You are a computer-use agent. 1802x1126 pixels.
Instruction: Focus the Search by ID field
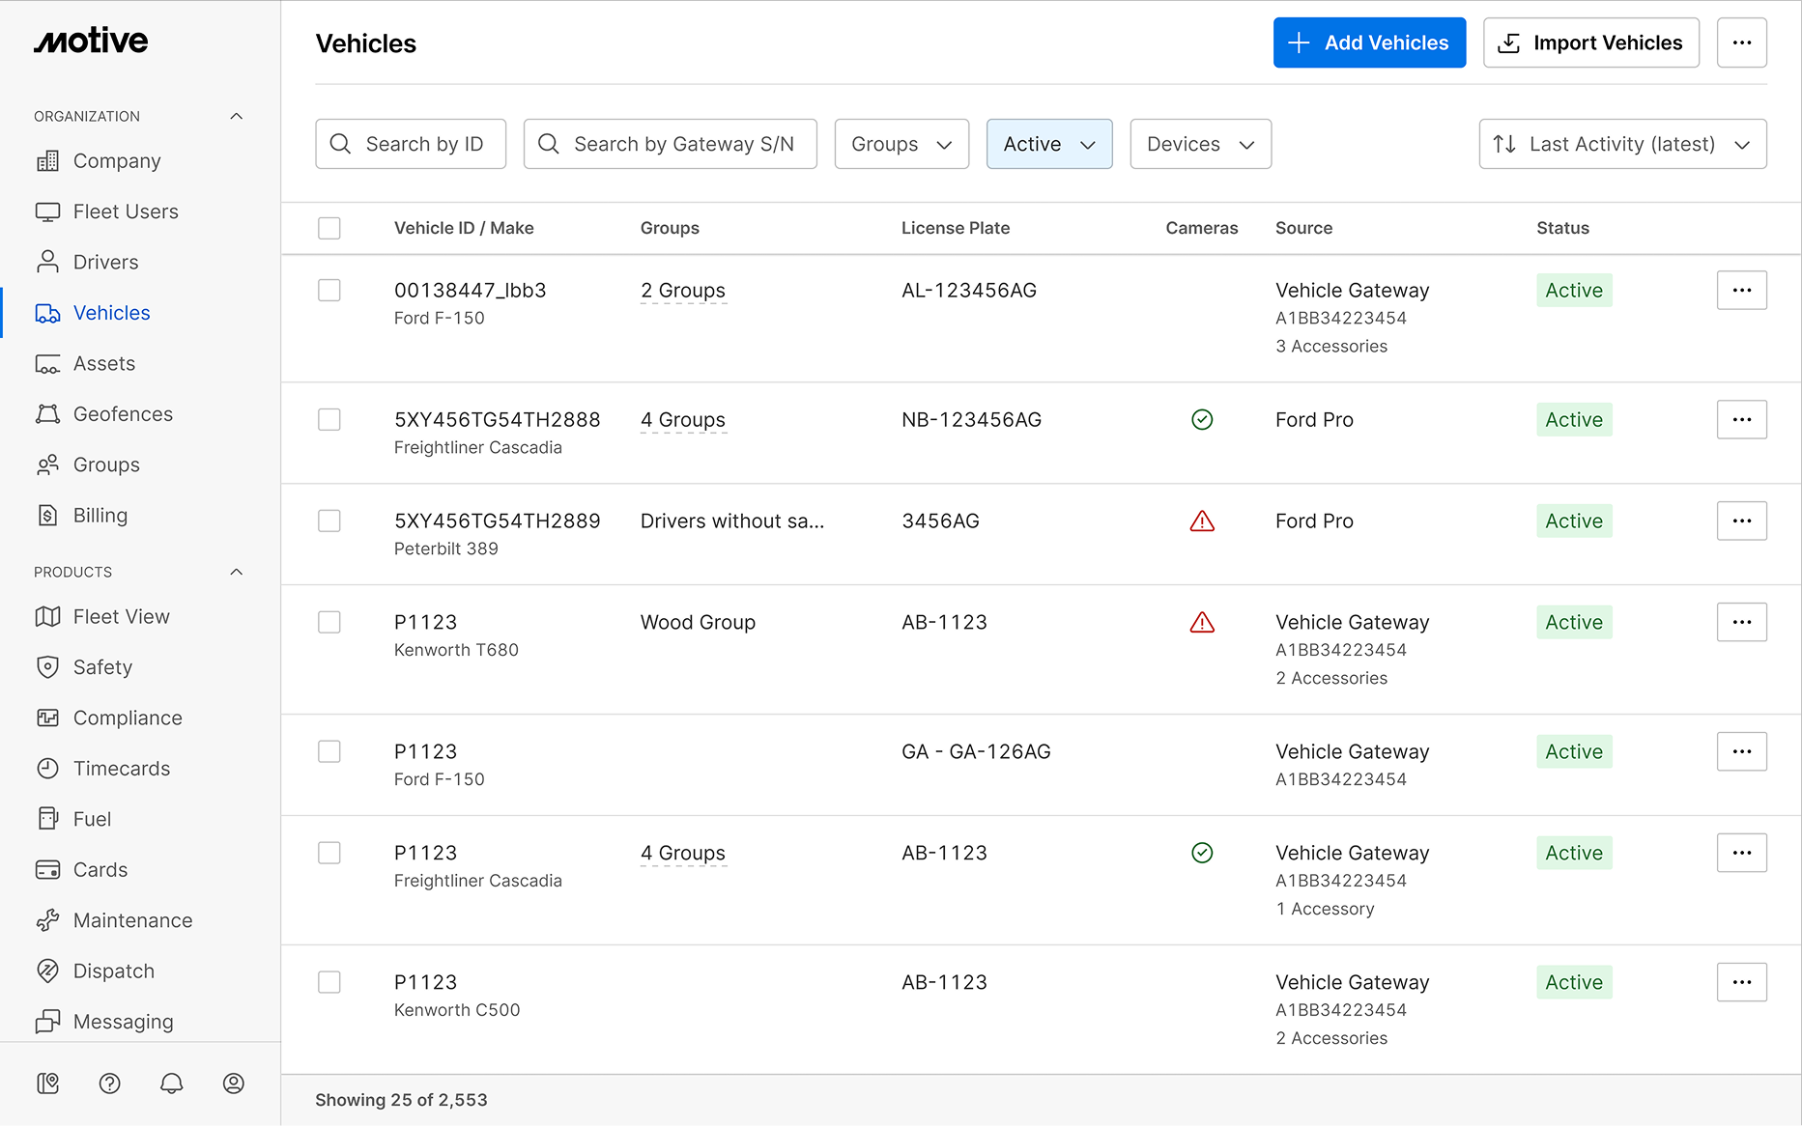[411, 144]
